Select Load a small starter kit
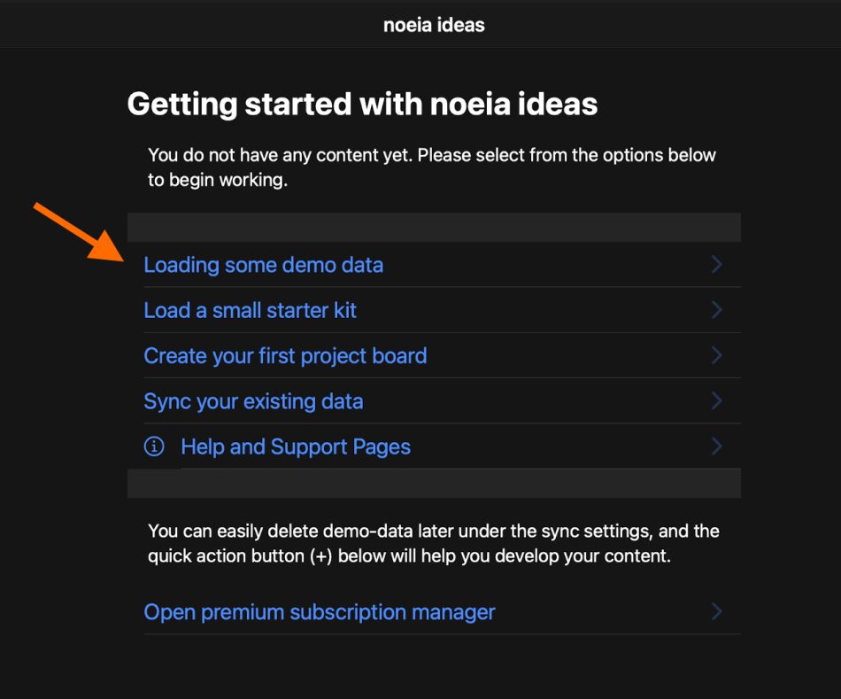841x699 pixels. pyautogui.click(x=250, y=311)
